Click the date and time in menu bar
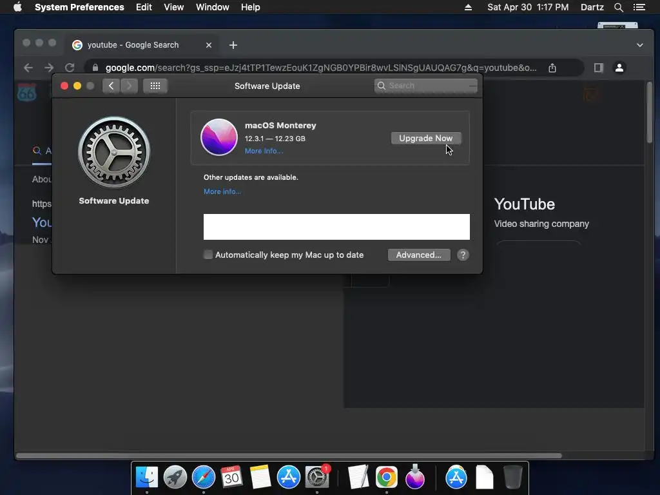Viewport: 660px width, 495px height. coord(528,7)
